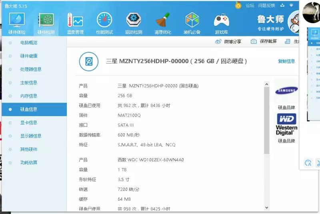Click 微博分享 share label
Image resolution: width=320 pixels, height=214 pixels.
[x=233, y=42]
